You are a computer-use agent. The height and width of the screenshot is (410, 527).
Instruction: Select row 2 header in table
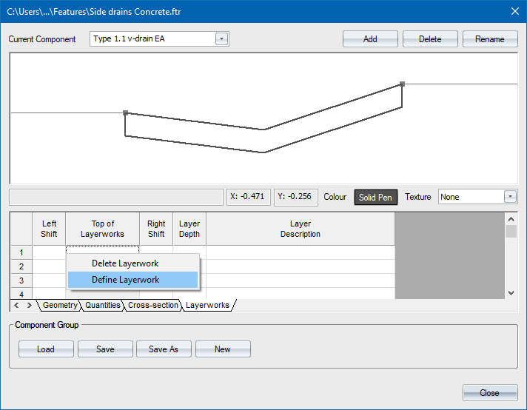pos(21,266)
